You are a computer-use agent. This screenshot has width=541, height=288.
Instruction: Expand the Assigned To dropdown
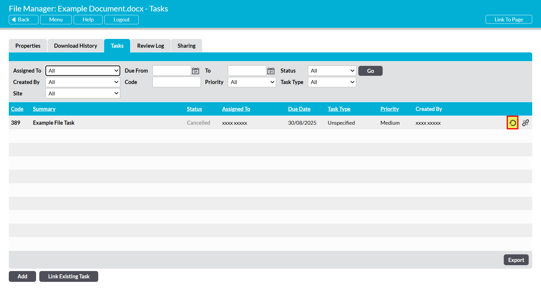coord(83,71)
